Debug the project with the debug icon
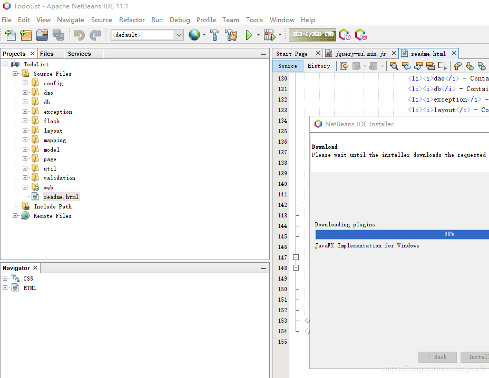 (268, 35)
